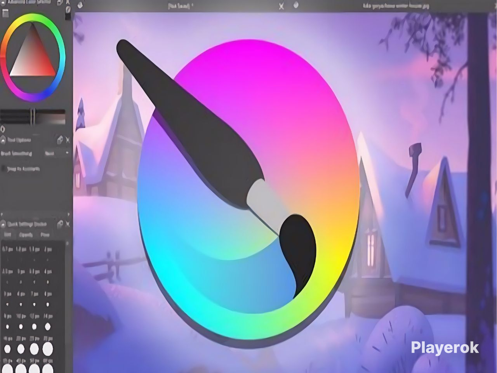Collapse the Tool Options docker

(x=3, y=139)
